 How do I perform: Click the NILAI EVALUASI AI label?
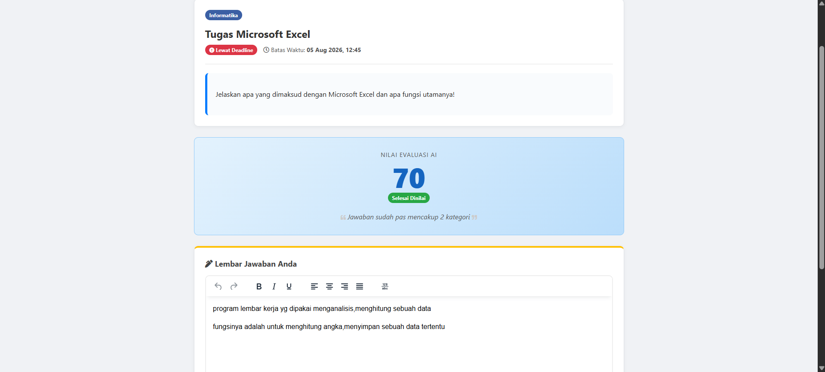click(x=409, y=155)
